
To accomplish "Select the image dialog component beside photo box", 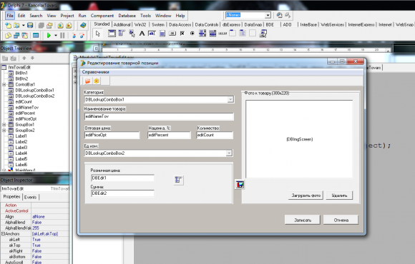I will tap(240, 185).
